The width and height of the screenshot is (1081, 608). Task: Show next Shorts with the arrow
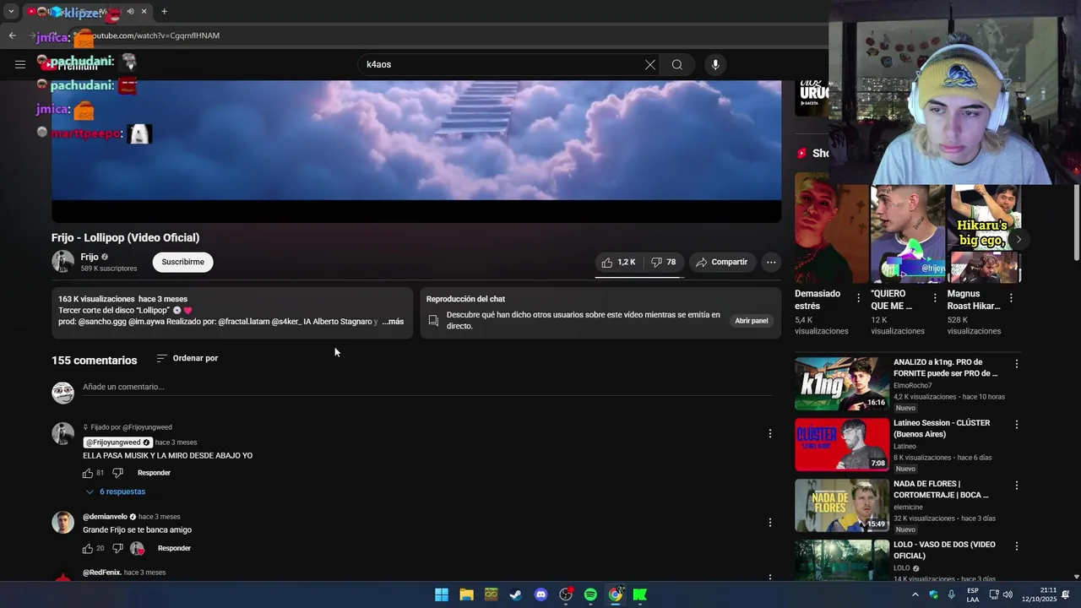click(1019, 240)
